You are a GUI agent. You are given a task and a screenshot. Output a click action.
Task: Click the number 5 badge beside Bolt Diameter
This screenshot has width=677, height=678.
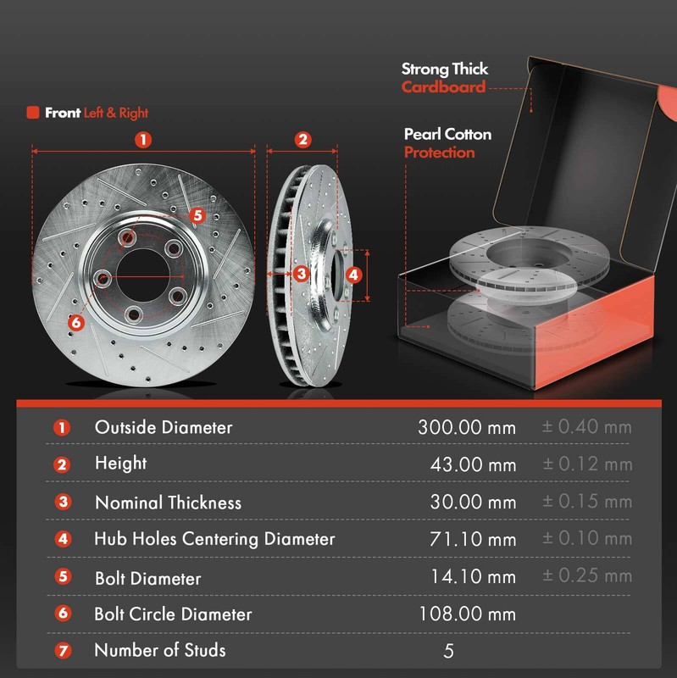(x=63, y=576)
